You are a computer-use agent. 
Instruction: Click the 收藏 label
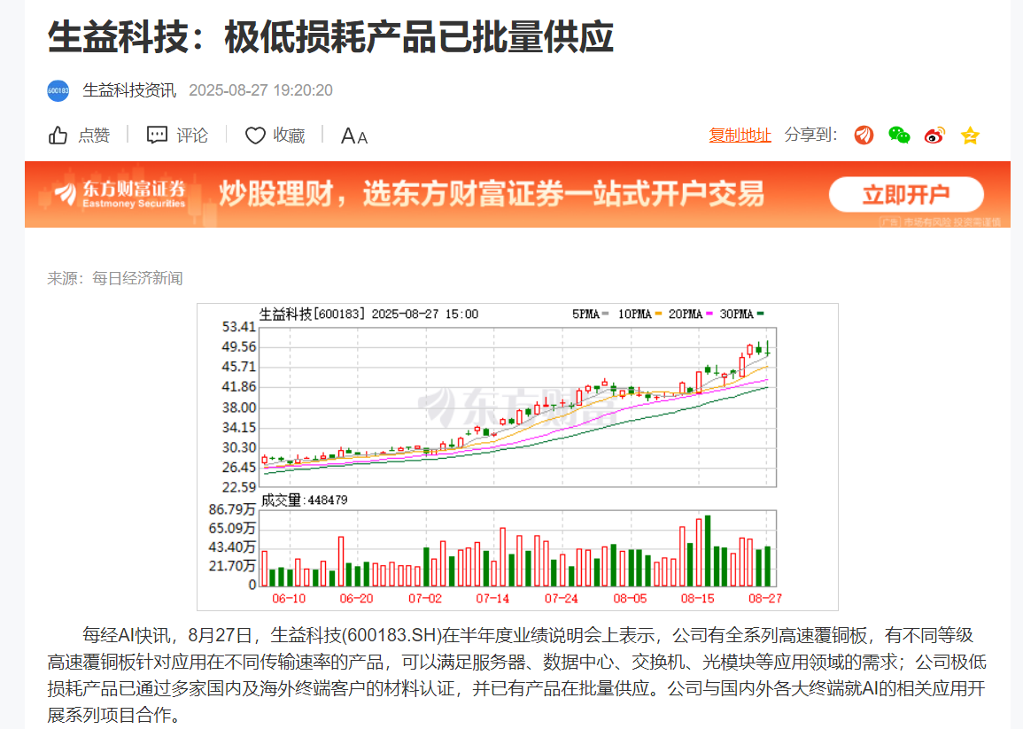coord(289,136)
